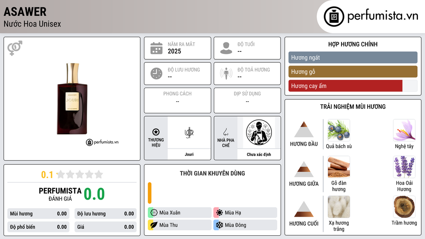Click the top notes pyramid icon
Screen dimensions: 425x239
pos(304,129)
